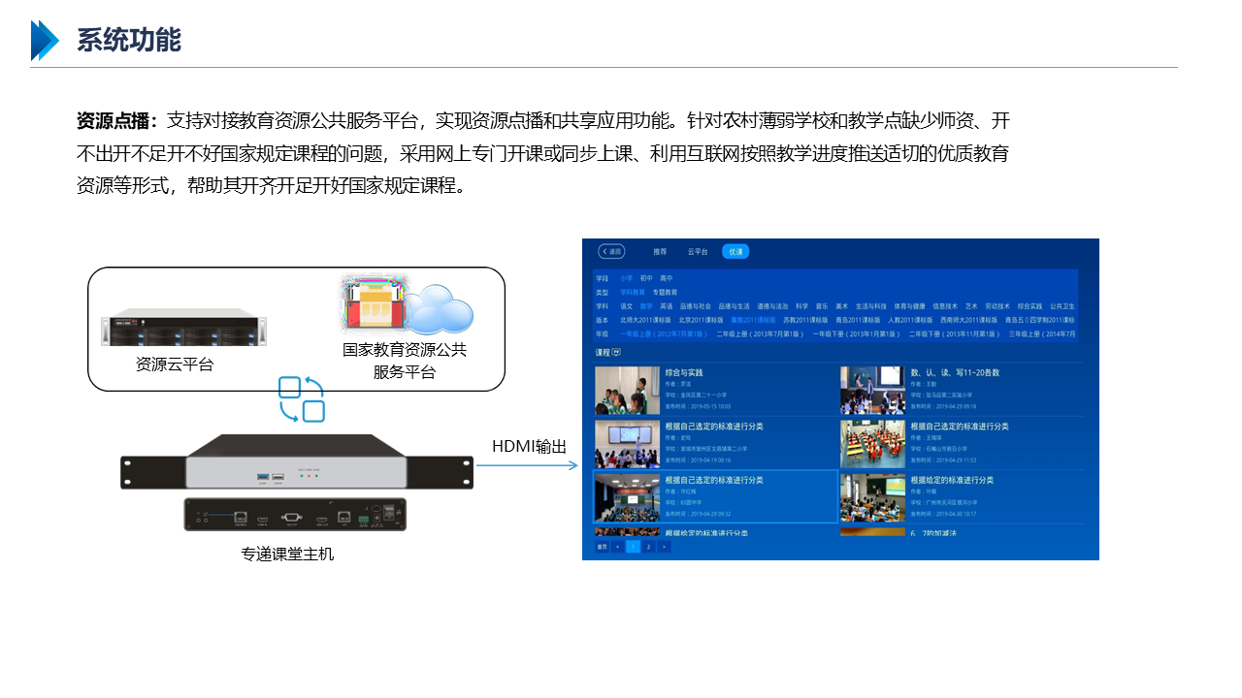The height and width of the screenshot is (698, 1242).
Task: Click the blue arrow logo beside 系统功能
Action: pyautogui.click(x=45, y=41)
